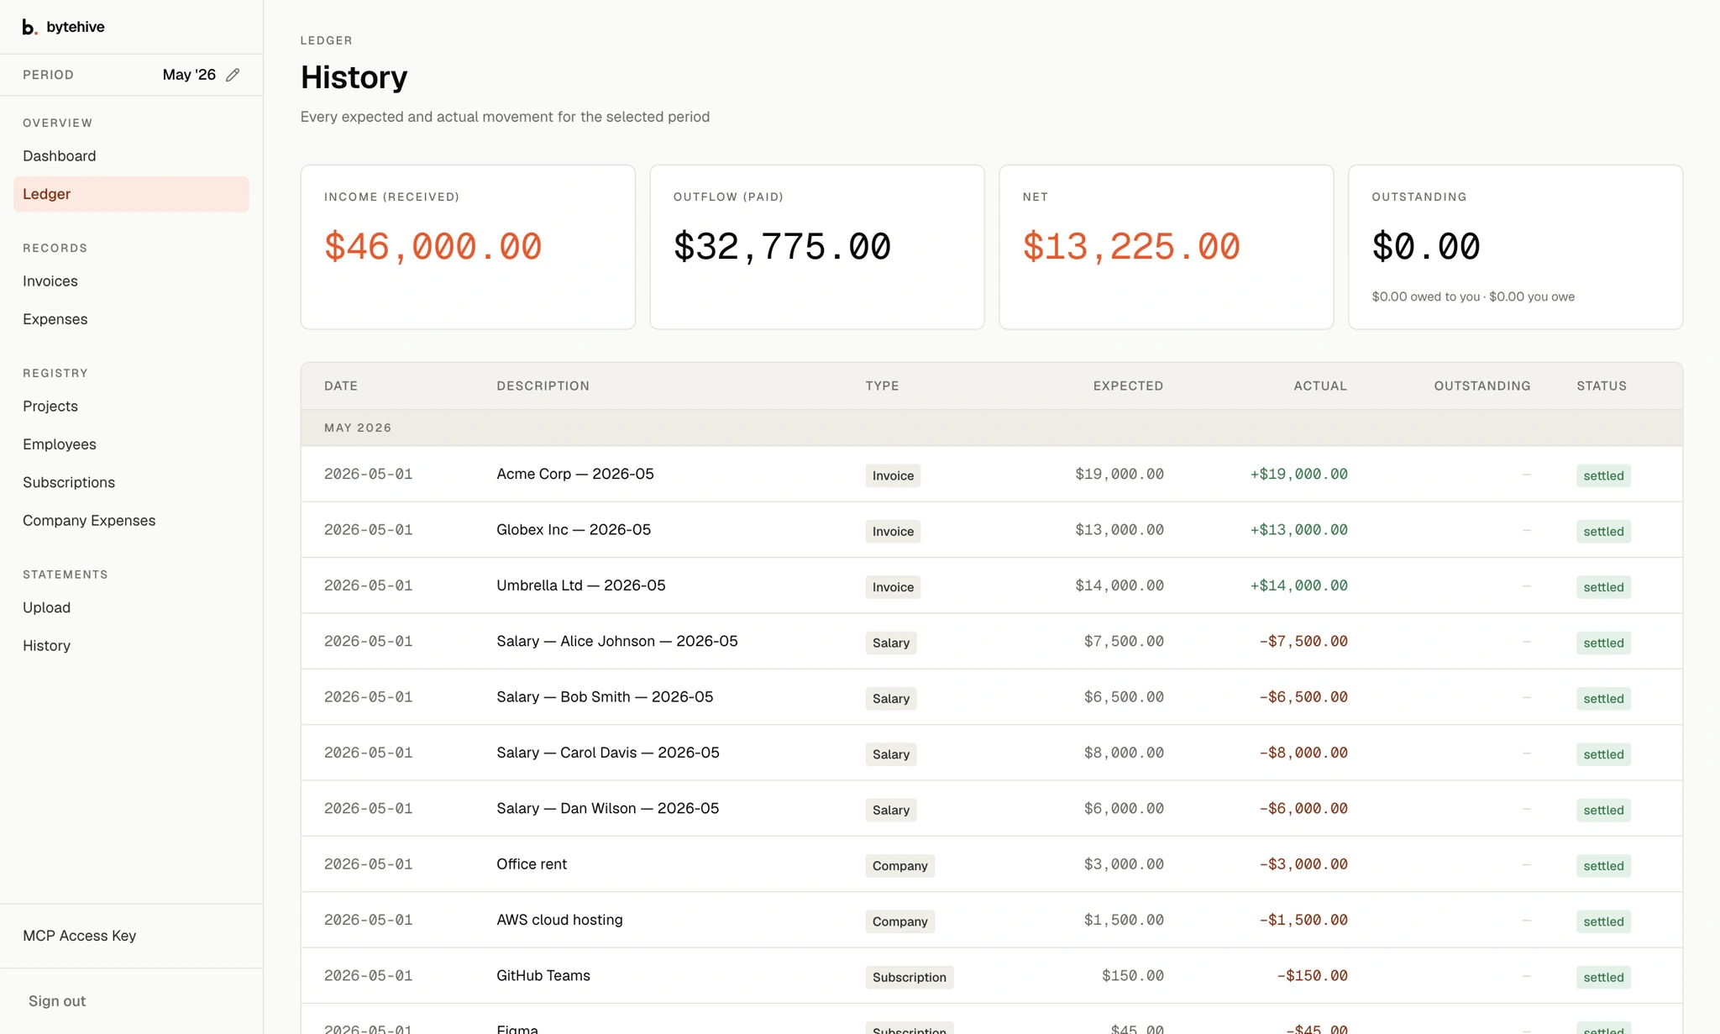Select Ledger in the sidebar
Viewport: 1720px width, 1034px height.
pyautogui.click(x=131, y=194)
